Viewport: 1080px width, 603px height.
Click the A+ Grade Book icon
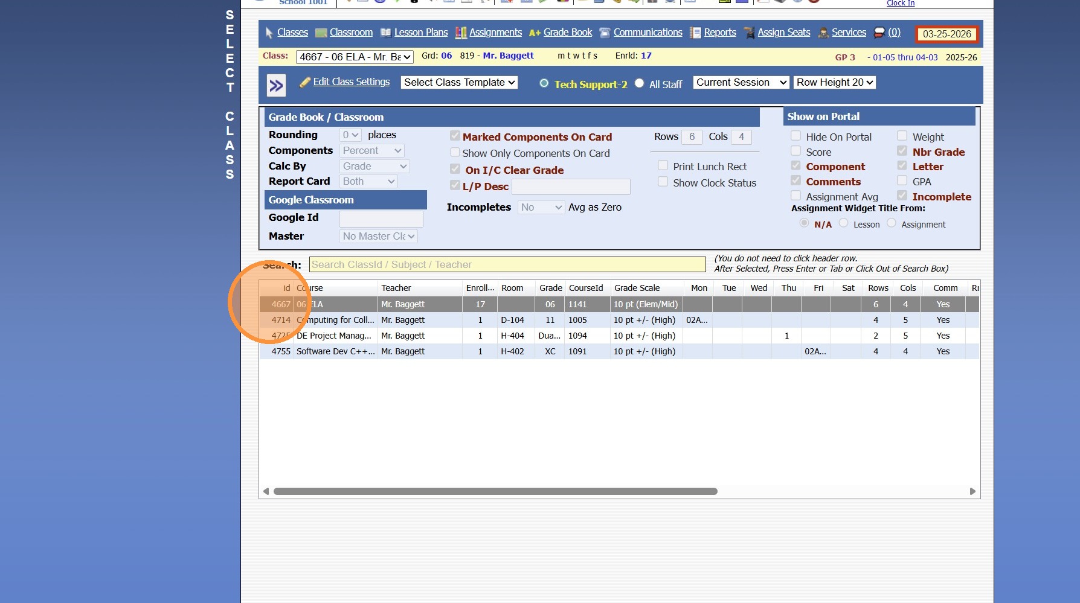[x=535, y=33]
